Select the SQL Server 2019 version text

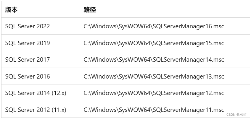27,43
